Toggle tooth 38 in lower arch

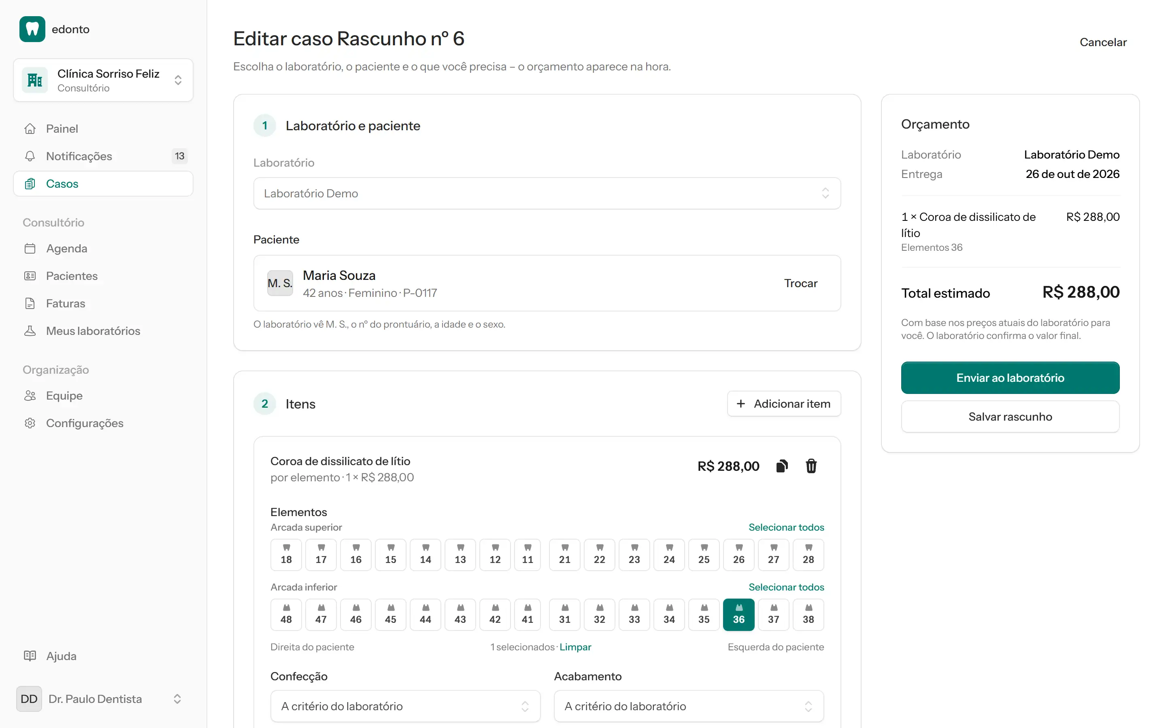808,614
